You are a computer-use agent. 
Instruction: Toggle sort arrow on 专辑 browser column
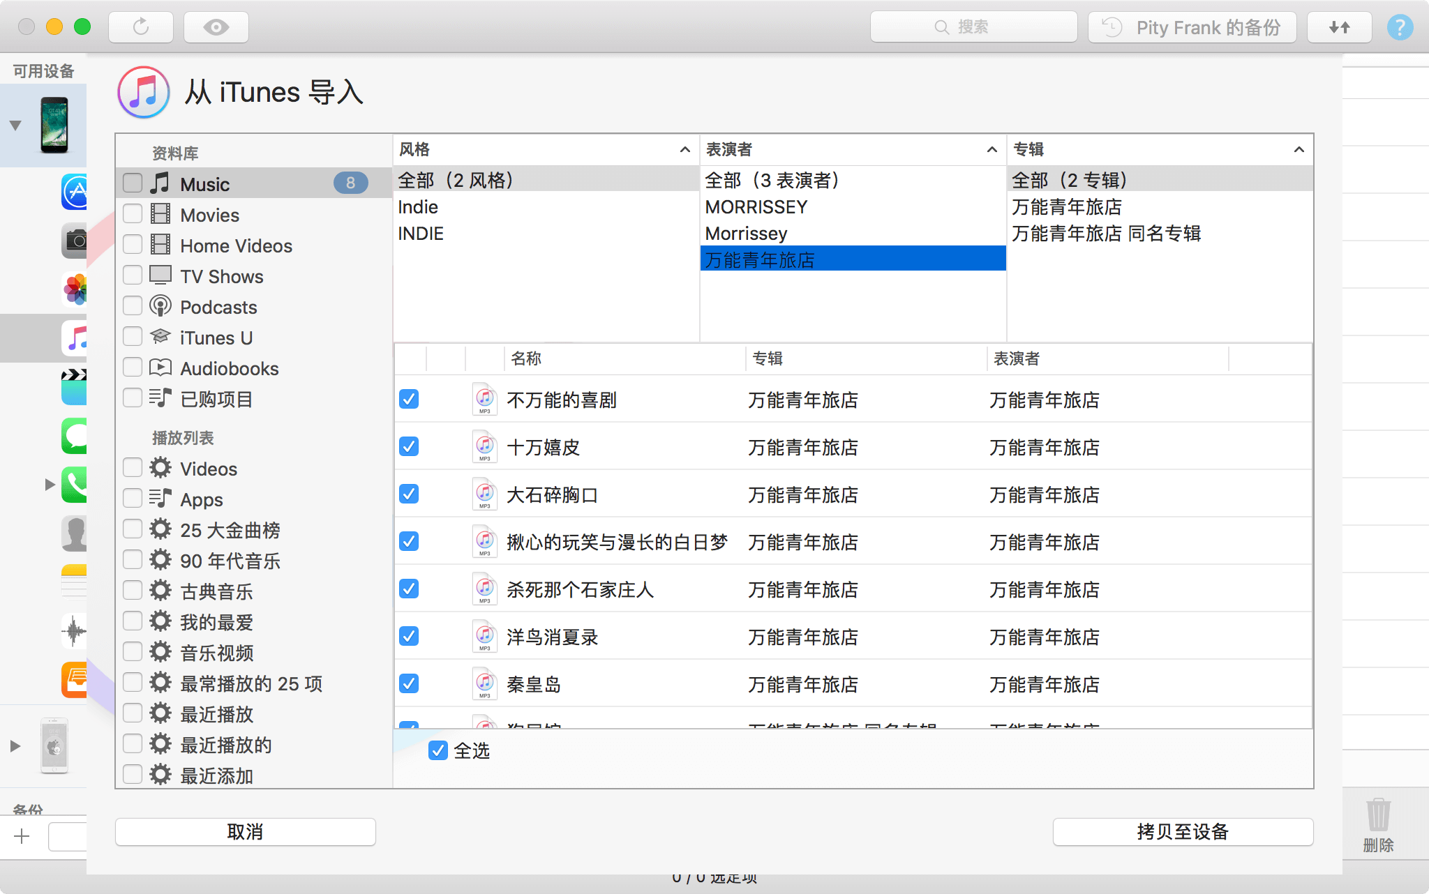click(x=1299, y=150)
